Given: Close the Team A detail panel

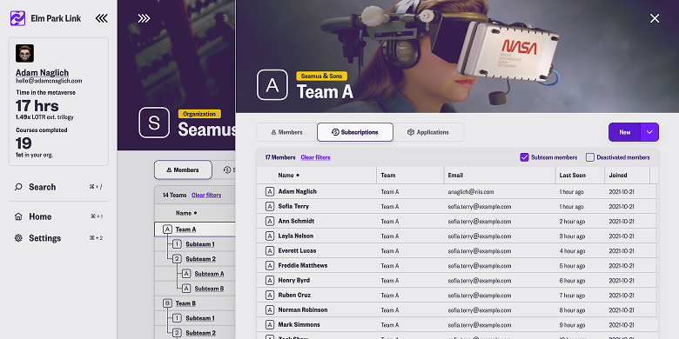Looking at the screenshot, I should click(x=655, y=18).
